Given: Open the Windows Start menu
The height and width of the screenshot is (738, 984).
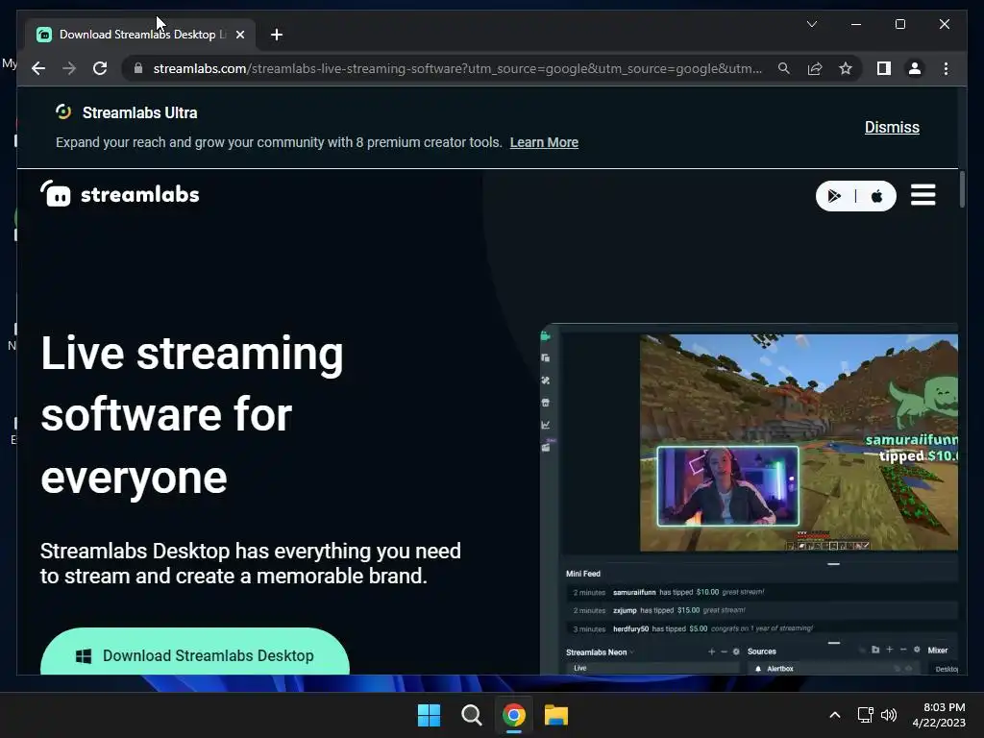Looking at the screenshot, I should [430, 715].
